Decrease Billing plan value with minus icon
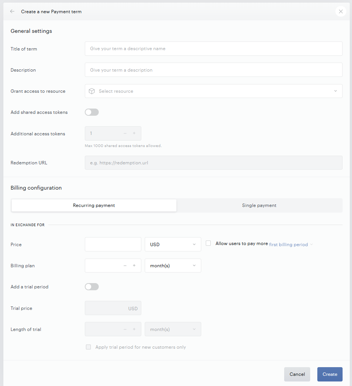Viewport: 352px width, 386px height. [125, 265]
